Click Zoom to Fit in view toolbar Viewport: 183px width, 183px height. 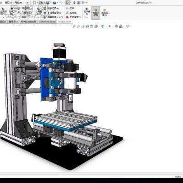coord(74,27)
